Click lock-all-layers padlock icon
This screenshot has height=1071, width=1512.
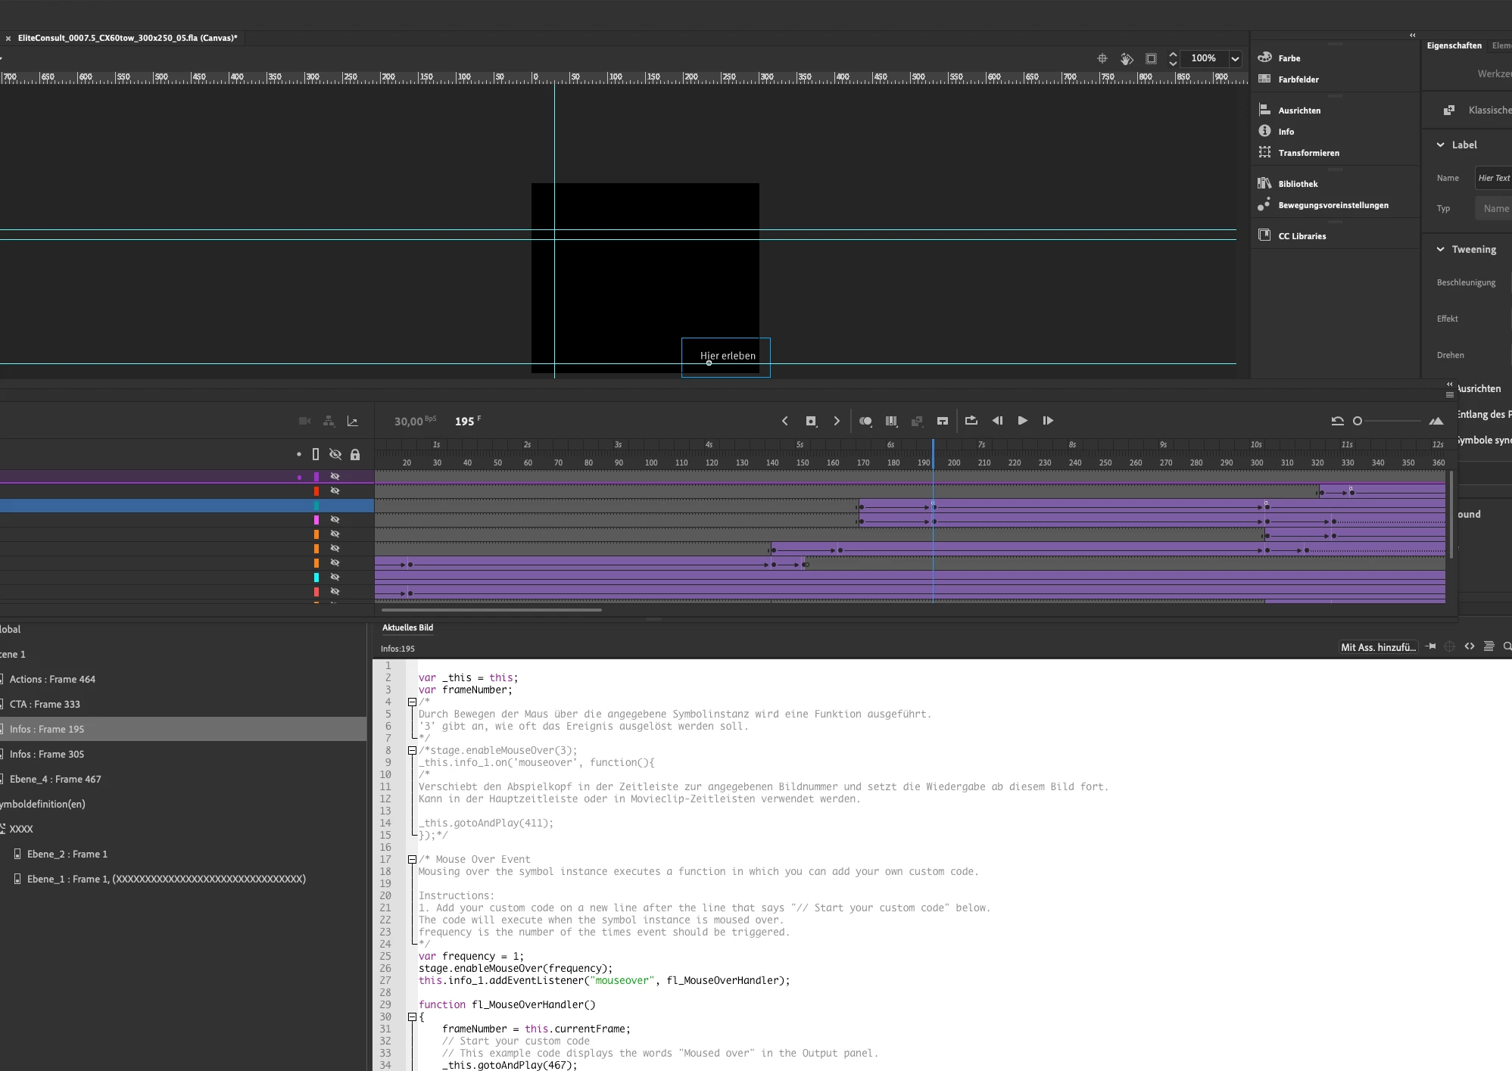pos(355,455)
